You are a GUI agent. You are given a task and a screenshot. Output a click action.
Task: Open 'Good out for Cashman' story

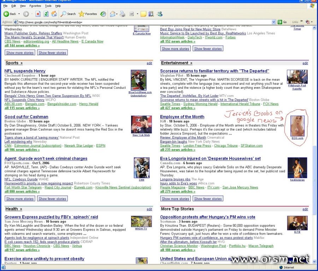point(26,117)
